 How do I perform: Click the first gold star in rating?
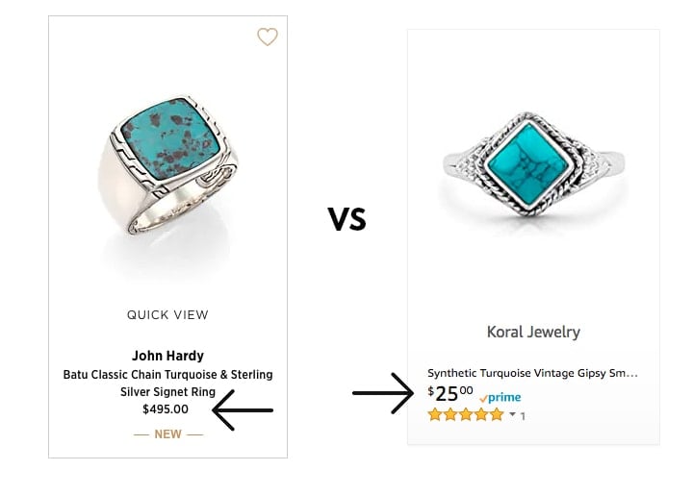[435, 415]
